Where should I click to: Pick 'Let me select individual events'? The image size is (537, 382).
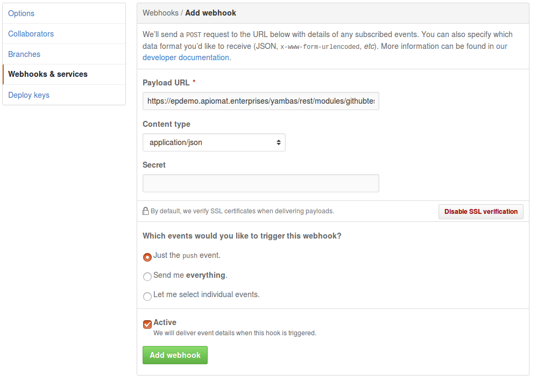[x=147, y=296]
